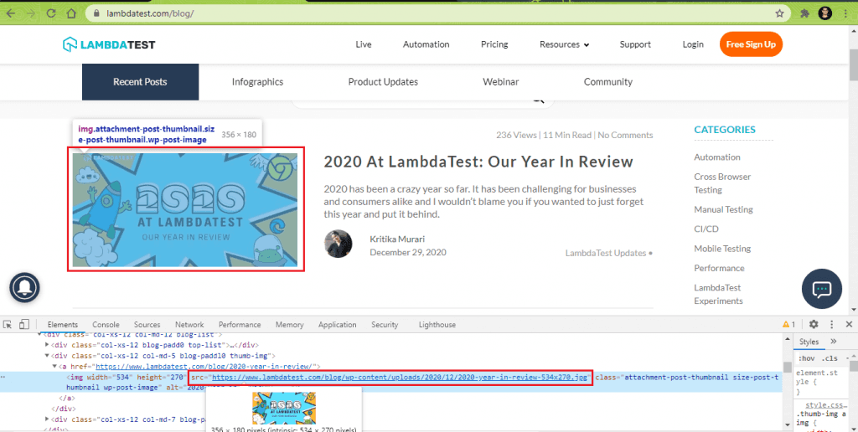Open DevTools settings gear

click(814, 324)
